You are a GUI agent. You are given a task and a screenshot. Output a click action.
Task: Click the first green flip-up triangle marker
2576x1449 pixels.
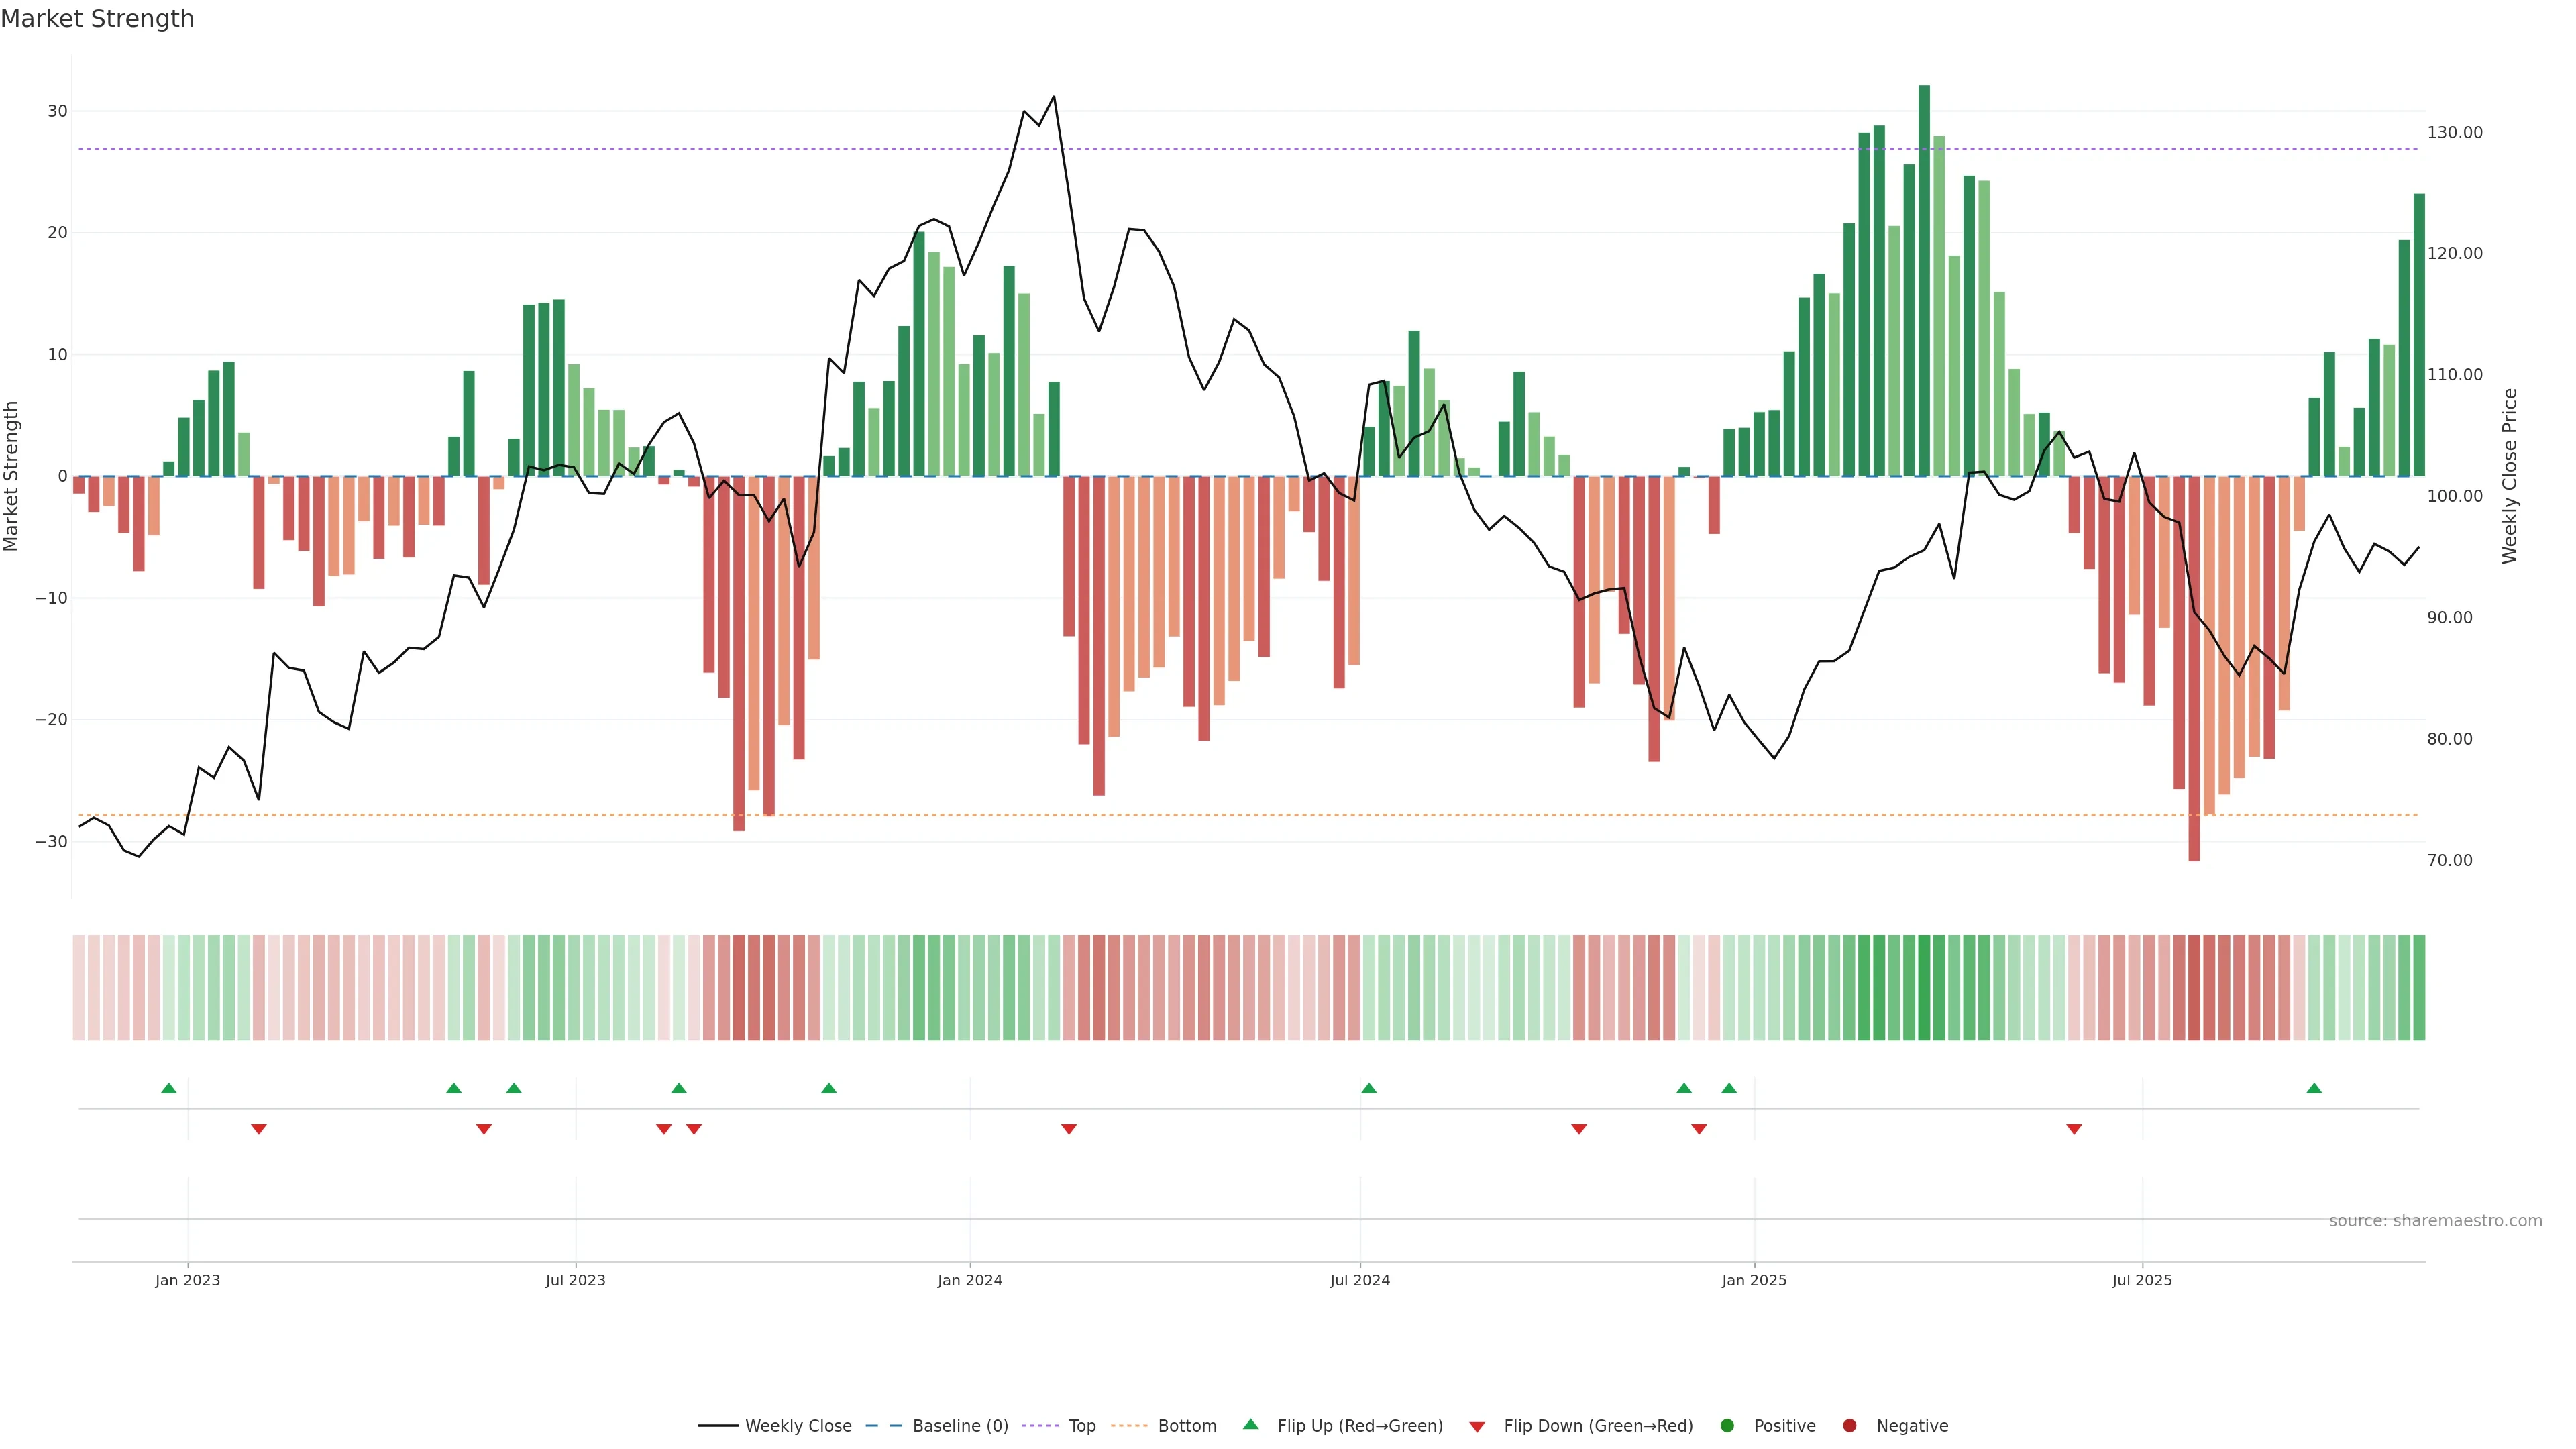[x=169, y=1088]
